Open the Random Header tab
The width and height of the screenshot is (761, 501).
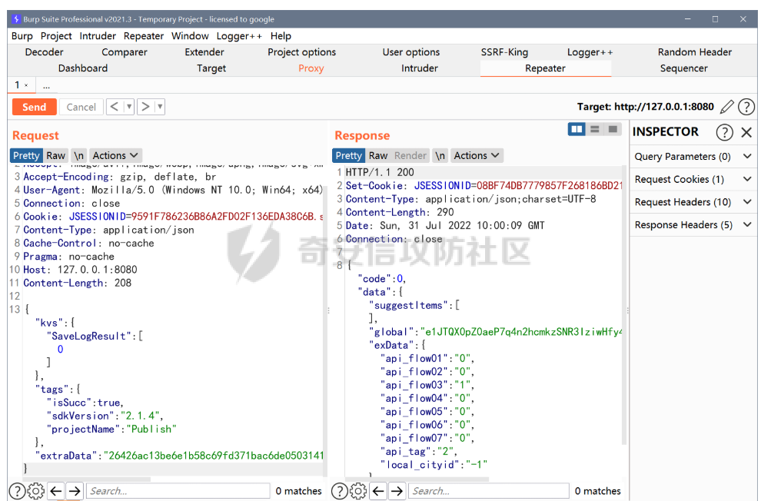tap(695, 52)
